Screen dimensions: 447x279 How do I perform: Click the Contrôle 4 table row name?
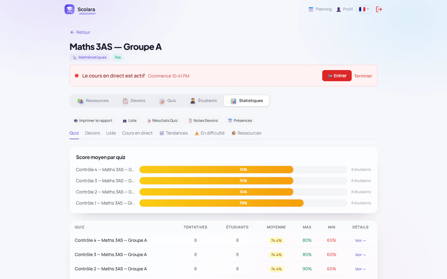point(111,240)
